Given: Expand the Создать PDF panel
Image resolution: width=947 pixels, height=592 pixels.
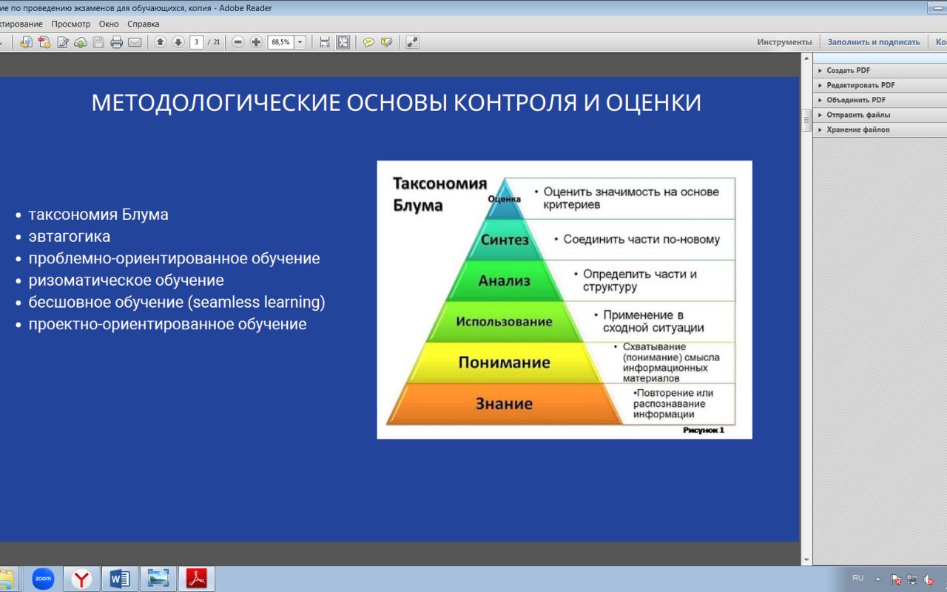Looking at the screenshot, I should tap(848, 70).
